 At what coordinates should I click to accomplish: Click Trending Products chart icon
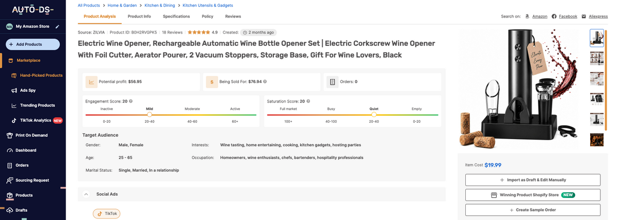click(x=14, y=105)
